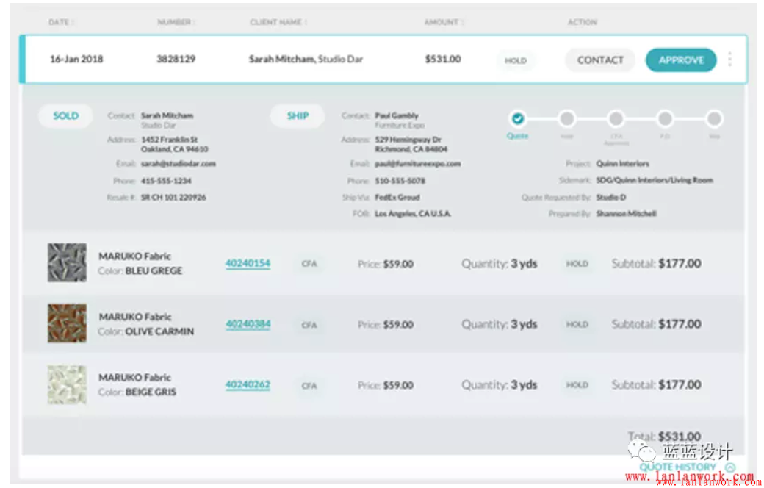764x488 pixels.
Task: Click the three-dot more options icon
Action: [x=729, y=60]
